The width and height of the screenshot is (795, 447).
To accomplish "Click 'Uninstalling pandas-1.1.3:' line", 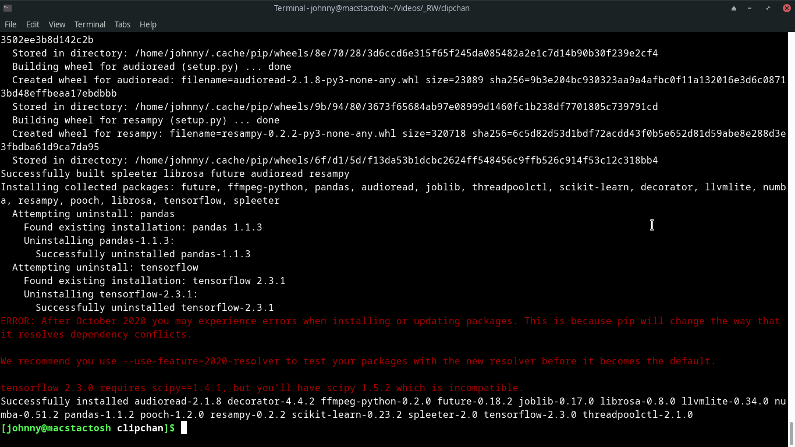I will coord(100,240).
